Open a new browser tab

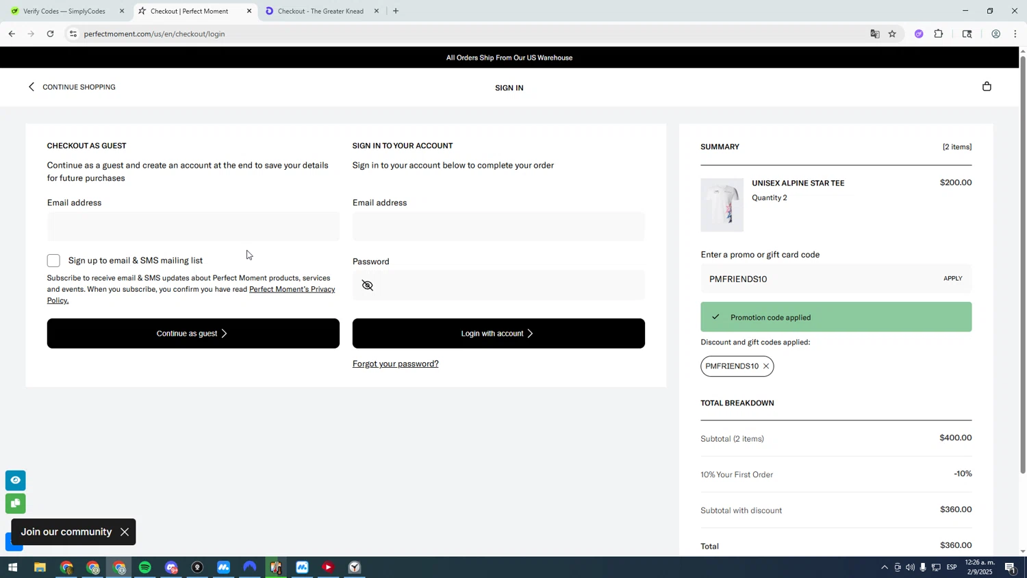coord(396,11)
